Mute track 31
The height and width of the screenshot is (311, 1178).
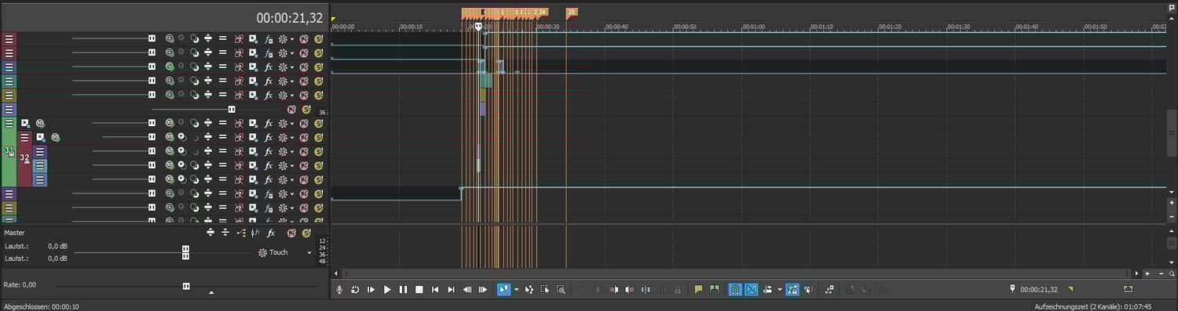click(x=304, y=123)
